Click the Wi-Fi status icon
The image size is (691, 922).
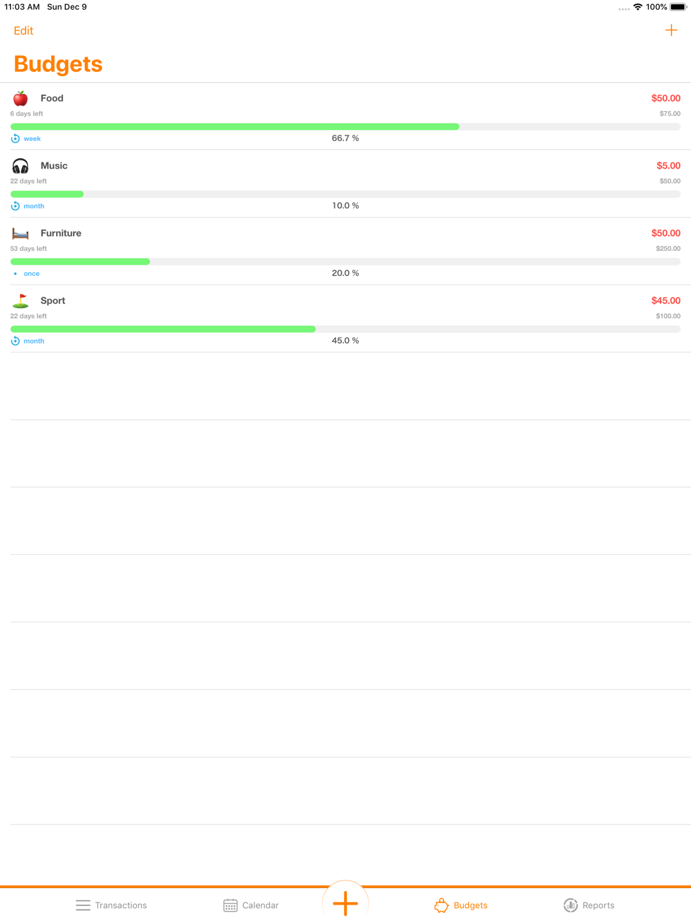(638, 7)
